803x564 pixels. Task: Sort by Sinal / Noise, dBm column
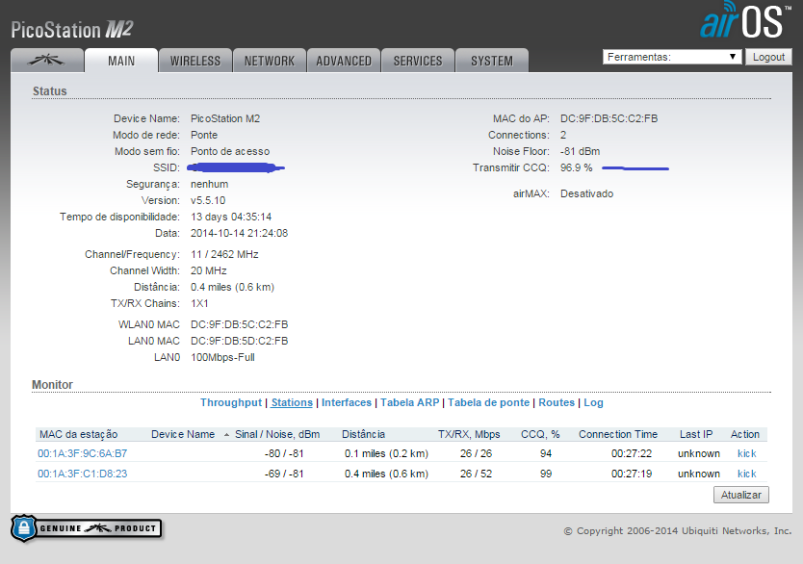click(277, 434)
